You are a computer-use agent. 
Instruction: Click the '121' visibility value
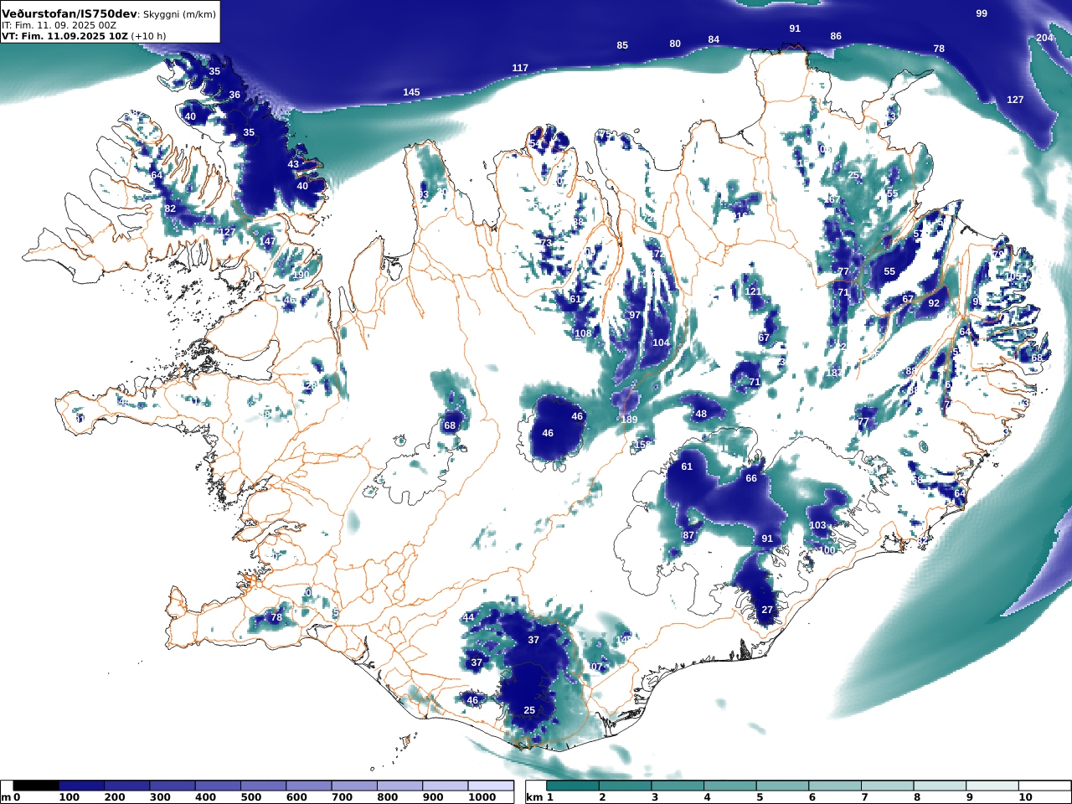coord(753,291)
